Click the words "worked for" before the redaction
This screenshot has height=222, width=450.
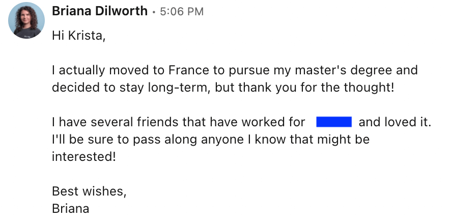pyautogui.click(x=276, y=122)
